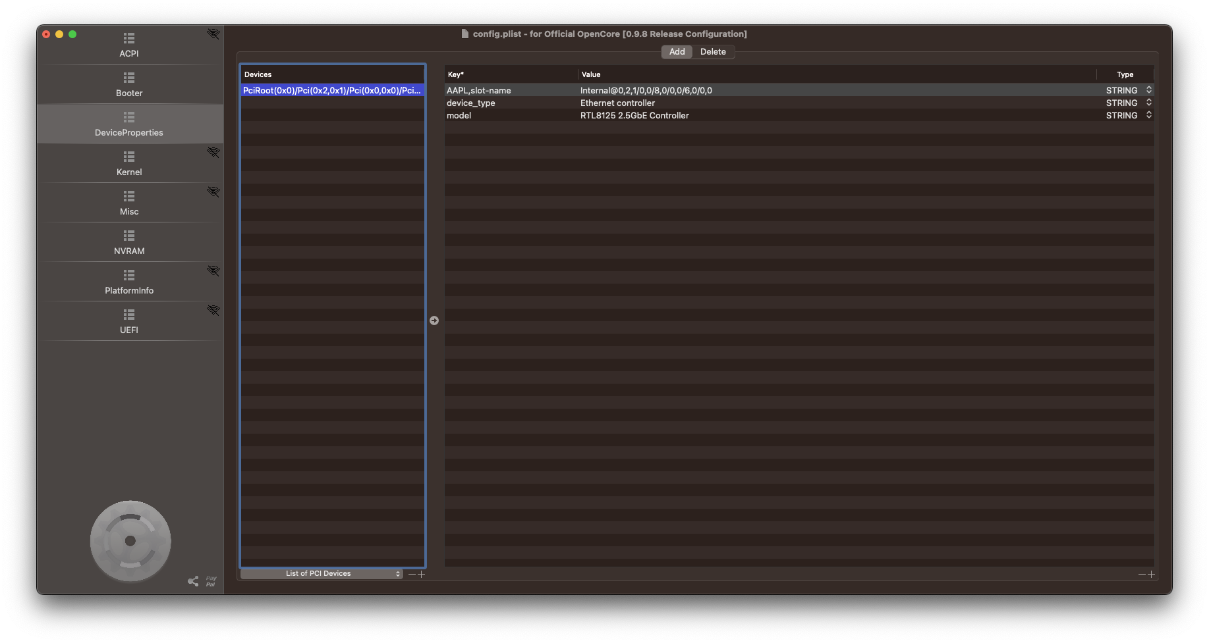
Task: Remove a device with the Devices minus icon
Action: (x=412, y=574)
